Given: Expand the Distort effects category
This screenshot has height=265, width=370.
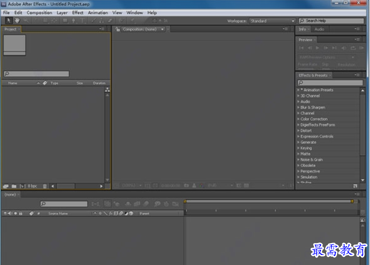Looking at the screenshot, I should (x=298, y=130).
